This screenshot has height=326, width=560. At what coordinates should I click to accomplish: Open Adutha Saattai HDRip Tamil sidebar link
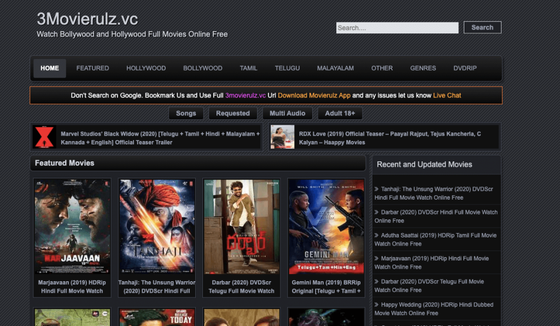coord(435,240)
